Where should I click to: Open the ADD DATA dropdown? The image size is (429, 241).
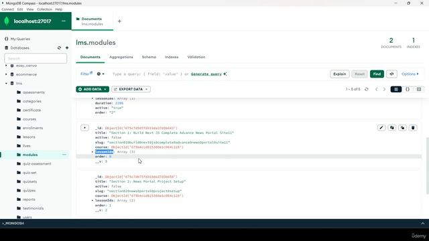pyautogui.click(x=93, y=89)
